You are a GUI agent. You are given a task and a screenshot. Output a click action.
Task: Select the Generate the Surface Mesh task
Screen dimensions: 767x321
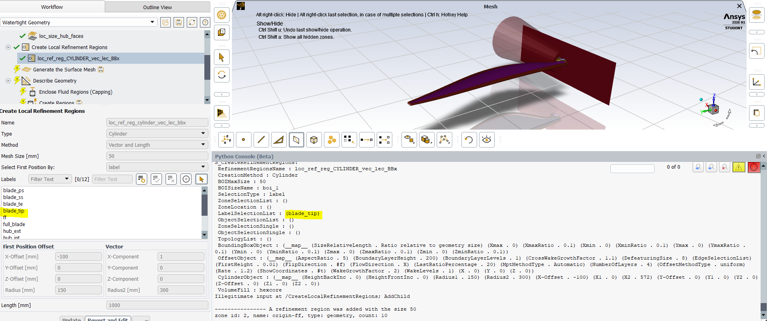[64, 69]
